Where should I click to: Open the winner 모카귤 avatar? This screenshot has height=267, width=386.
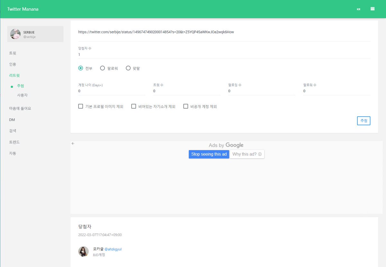(84, 251)
